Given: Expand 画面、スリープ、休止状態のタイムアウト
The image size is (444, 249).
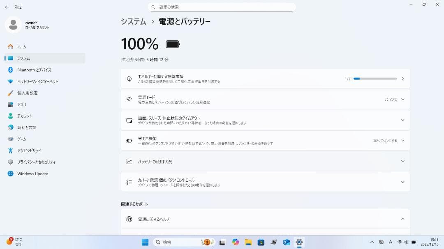Looking at the screenshot, I should click(265, 120).
